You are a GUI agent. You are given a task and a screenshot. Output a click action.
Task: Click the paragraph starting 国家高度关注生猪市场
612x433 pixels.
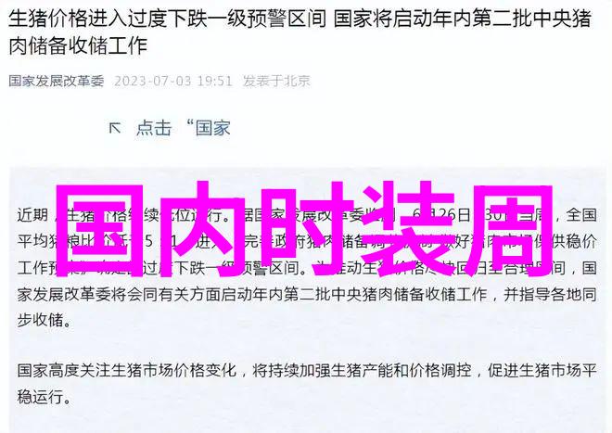(x=307, y=383)
